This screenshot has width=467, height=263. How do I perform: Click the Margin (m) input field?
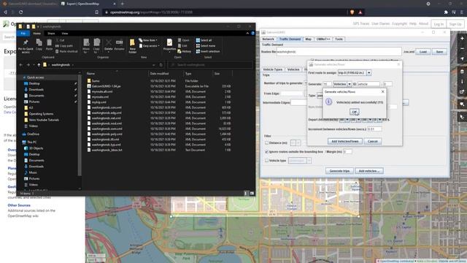click(347, 152)
